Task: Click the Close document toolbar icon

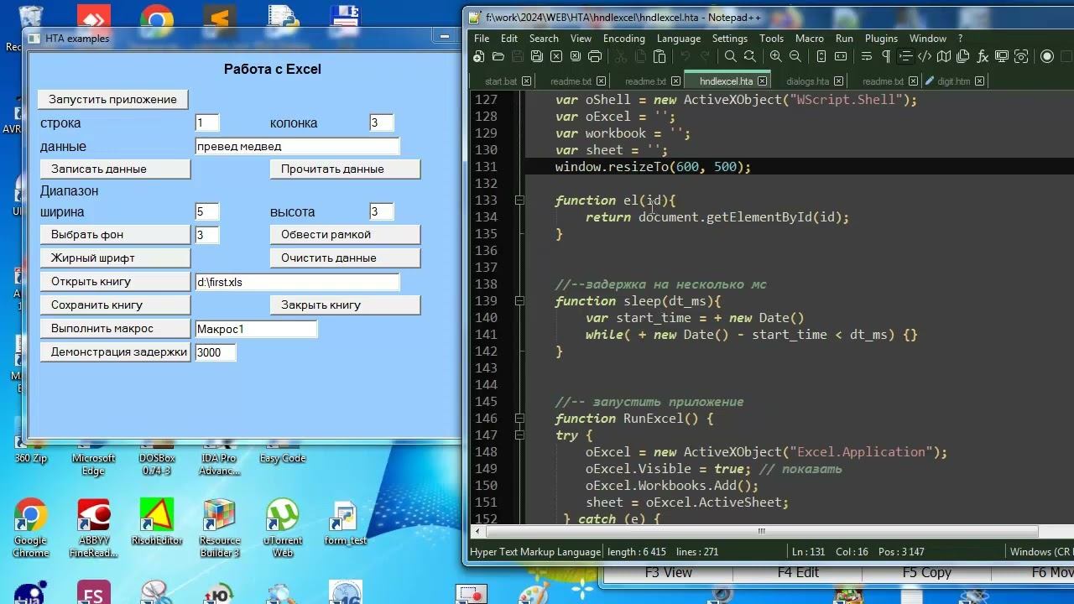Action: 556,57
